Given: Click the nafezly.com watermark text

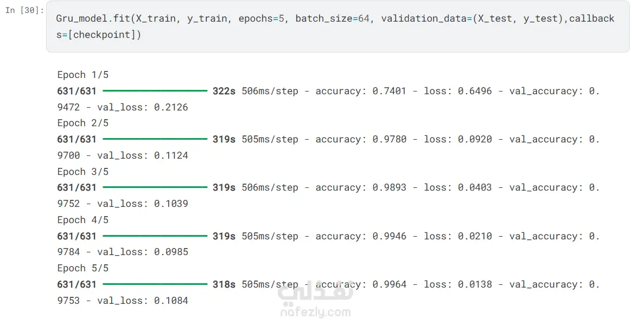Looking at the screenshot, I should 315,313.
